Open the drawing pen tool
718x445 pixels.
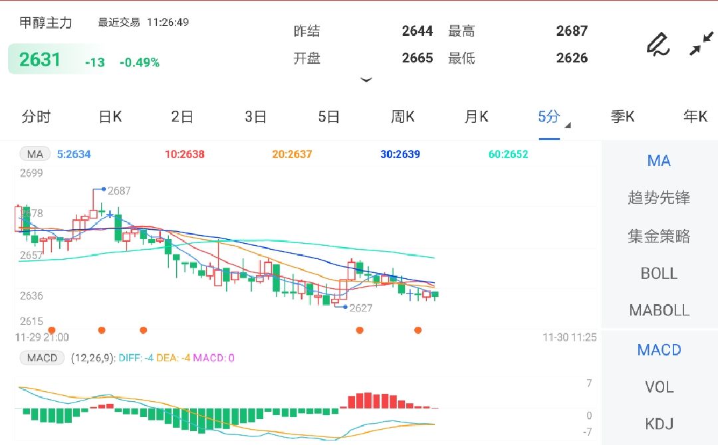[x=658, y=44]
